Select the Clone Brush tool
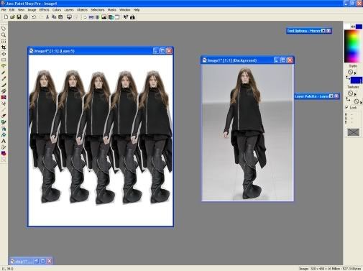Image resolution: width=363 pixels, height=271 pixels. 4,91
